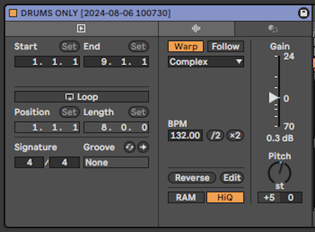Click the Pitch knob
This screenshot has height=232, width=315.
(x=279, y=173)
